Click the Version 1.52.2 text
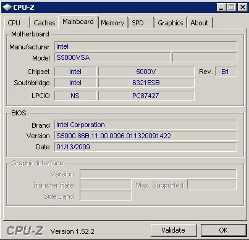 point(72,231)
